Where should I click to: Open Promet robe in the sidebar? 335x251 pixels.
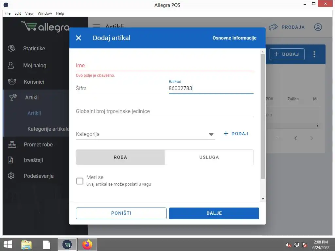click(38, 144)
